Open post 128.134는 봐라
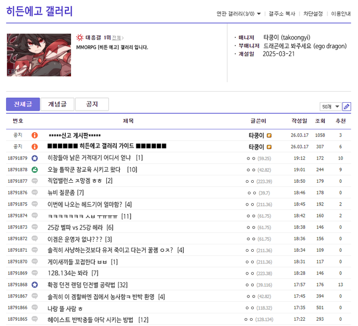358x326 pixels. 67,273
